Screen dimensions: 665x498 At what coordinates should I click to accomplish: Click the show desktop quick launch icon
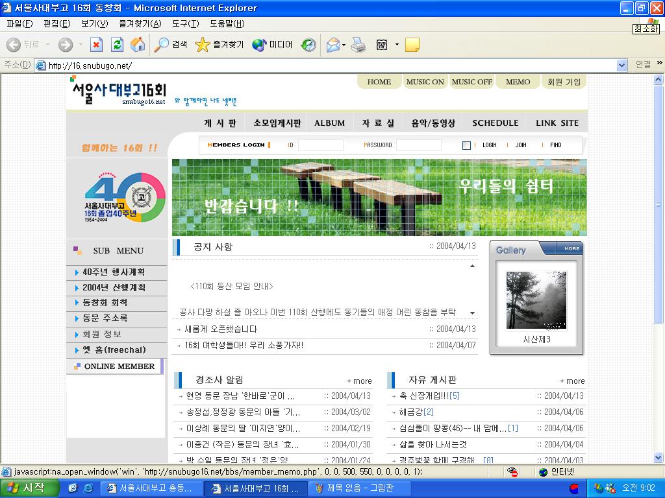click(x=73, y=488)
